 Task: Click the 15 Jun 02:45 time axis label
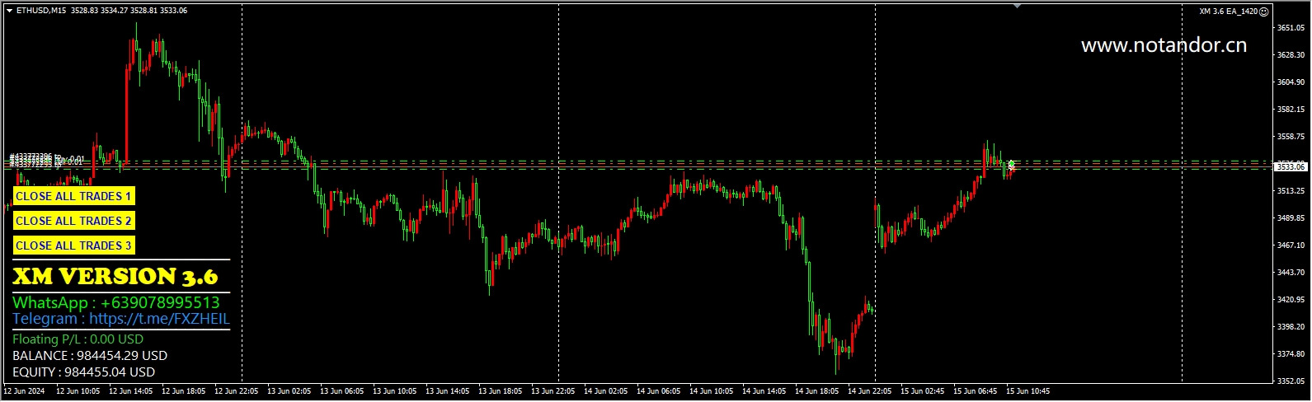(921, 391)
